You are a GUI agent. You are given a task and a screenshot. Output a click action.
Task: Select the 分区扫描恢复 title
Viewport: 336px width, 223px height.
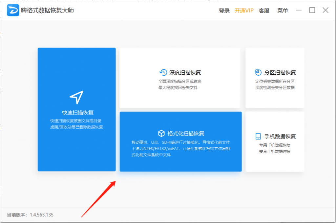click(x=280, y=72)
